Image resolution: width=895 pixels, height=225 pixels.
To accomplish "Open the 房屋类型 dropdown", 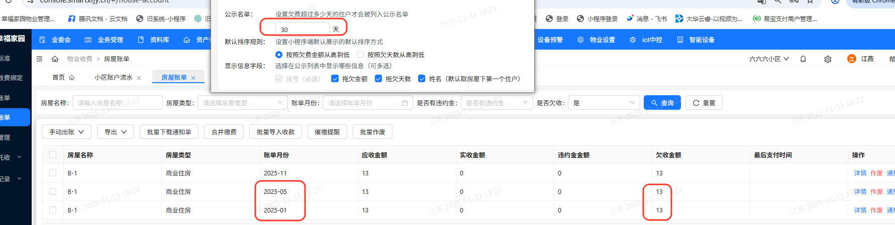I will pos(242,103).
